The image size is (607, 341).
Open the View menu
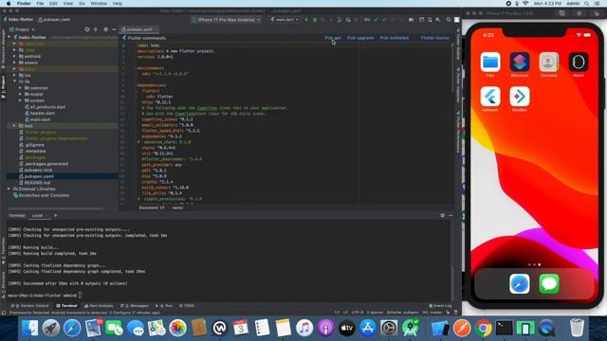(x=68, y=4)
